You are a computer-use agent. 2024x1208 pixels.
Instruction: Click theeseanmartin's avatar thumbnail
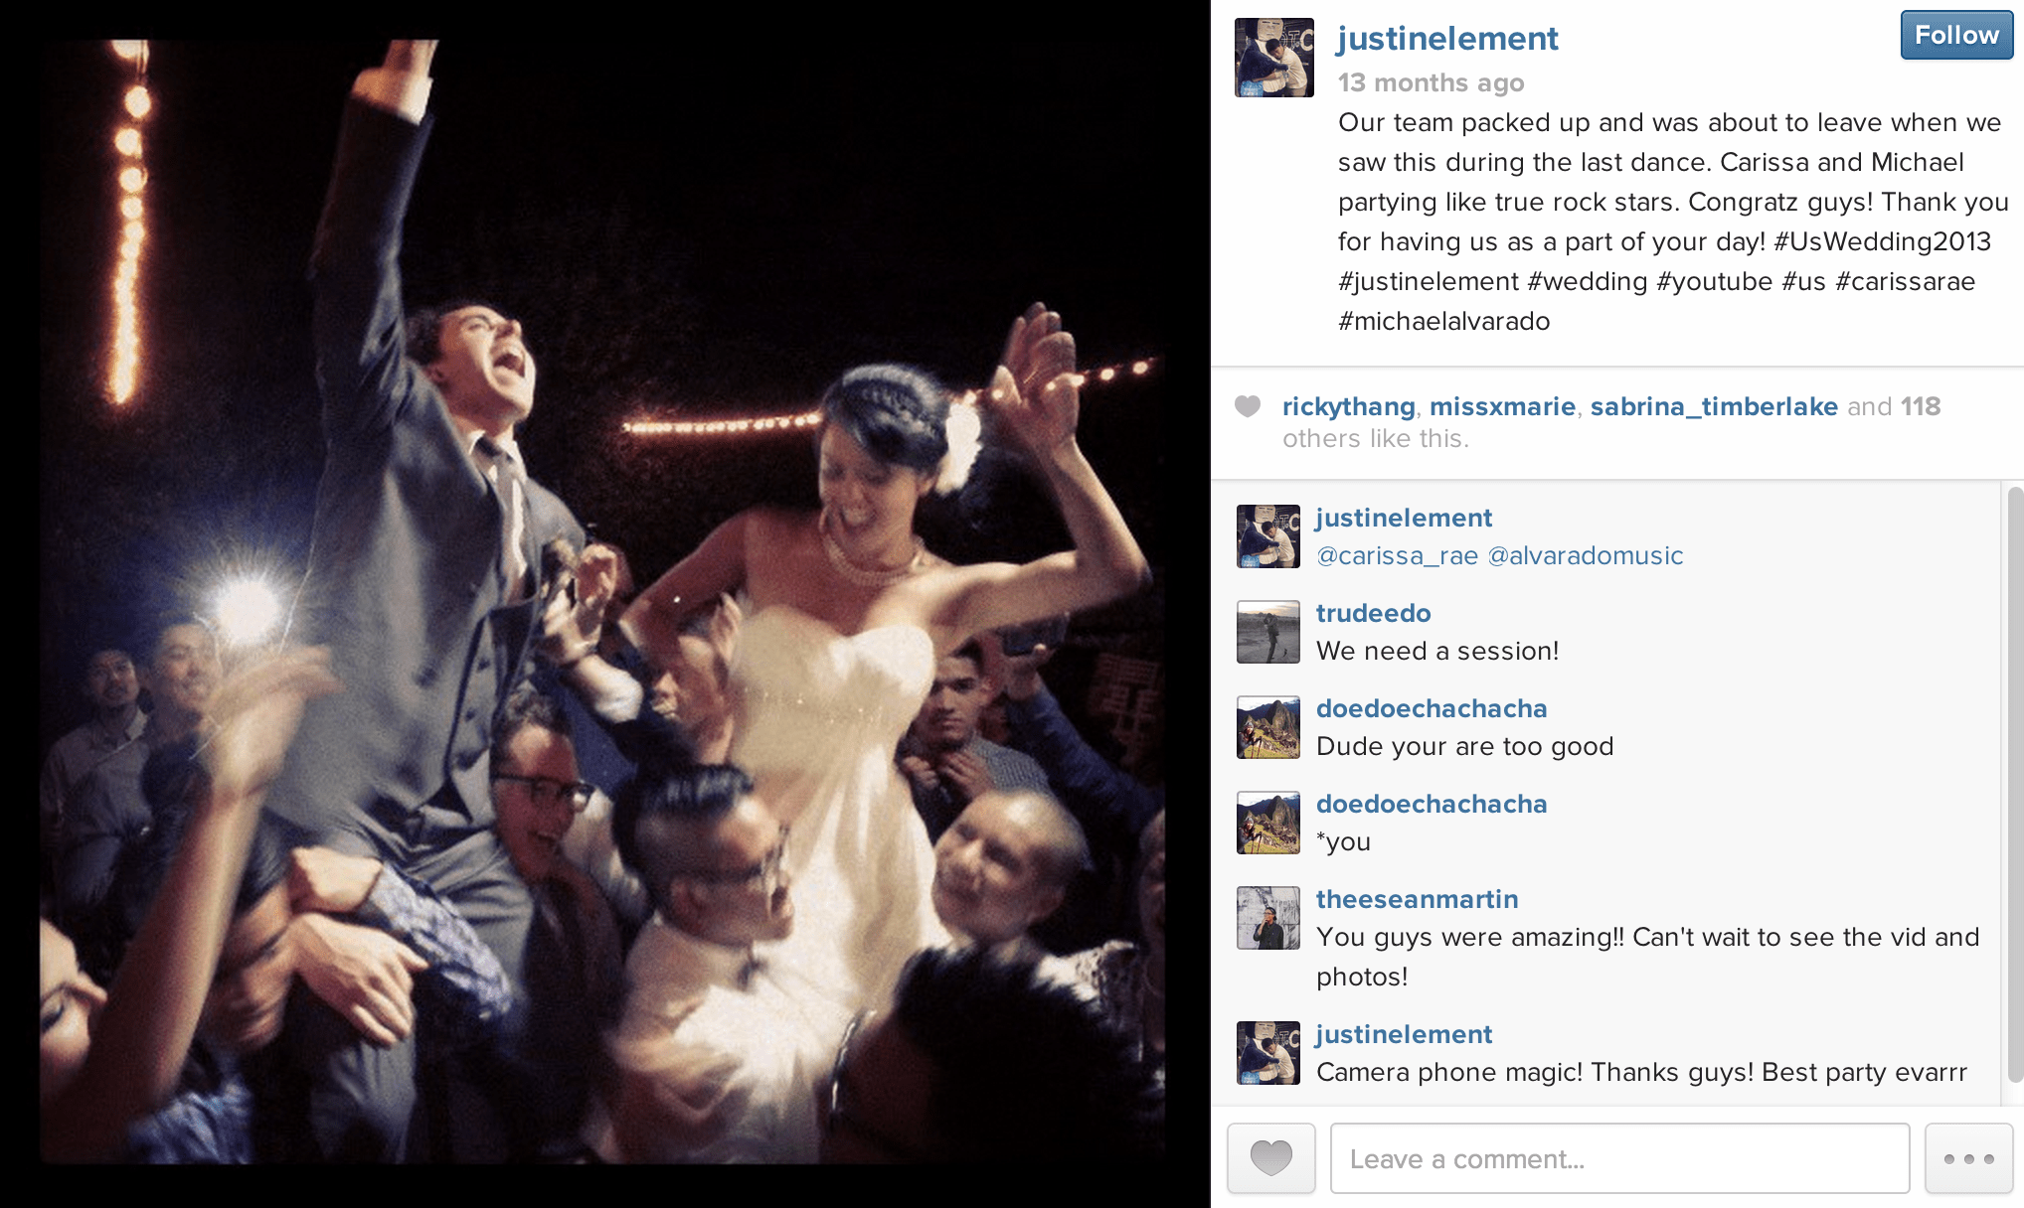(x=1268, y=918)
